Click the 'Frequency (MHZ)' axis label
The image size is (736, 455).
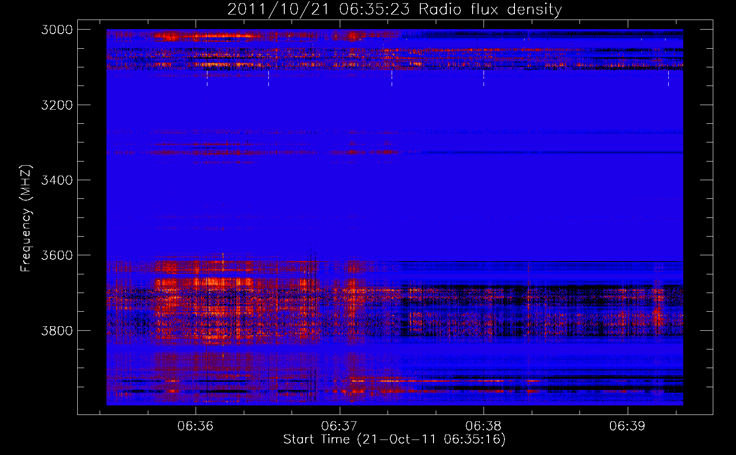coord(26,218)
